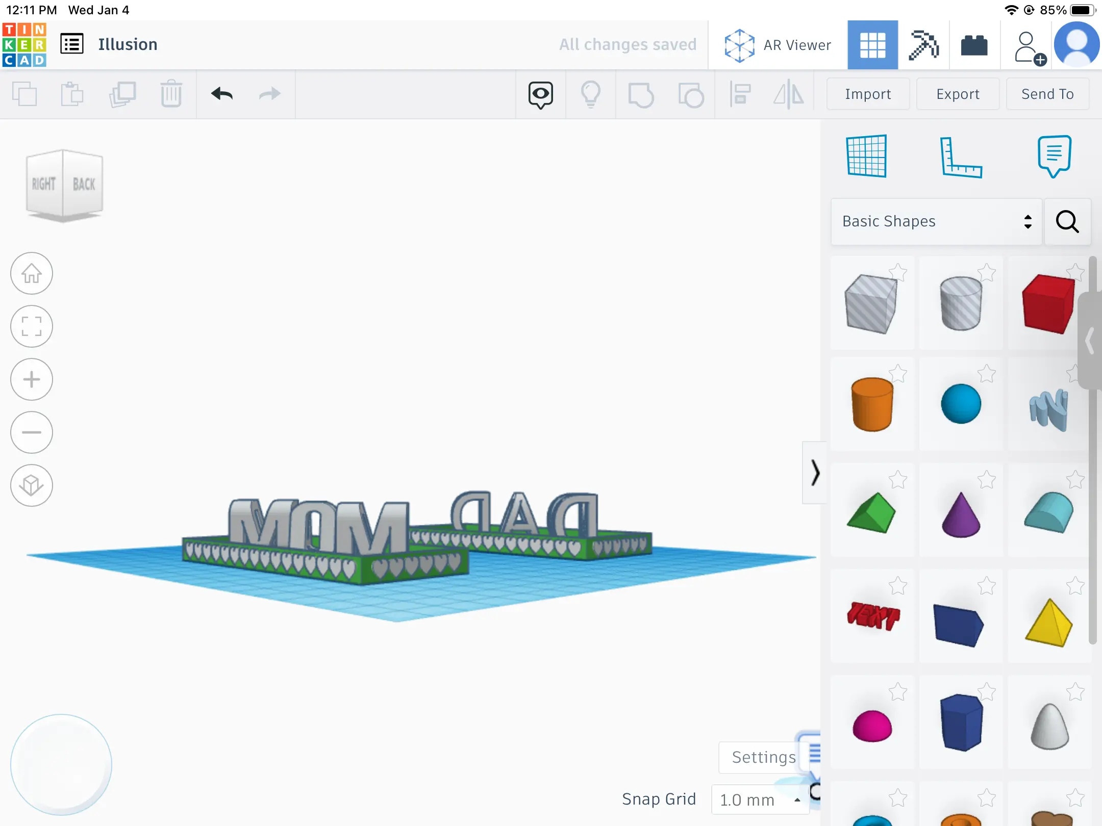Select the yellow Pyramid shape
This screenshot has height=826, width=1102.
coord(1049,623)
